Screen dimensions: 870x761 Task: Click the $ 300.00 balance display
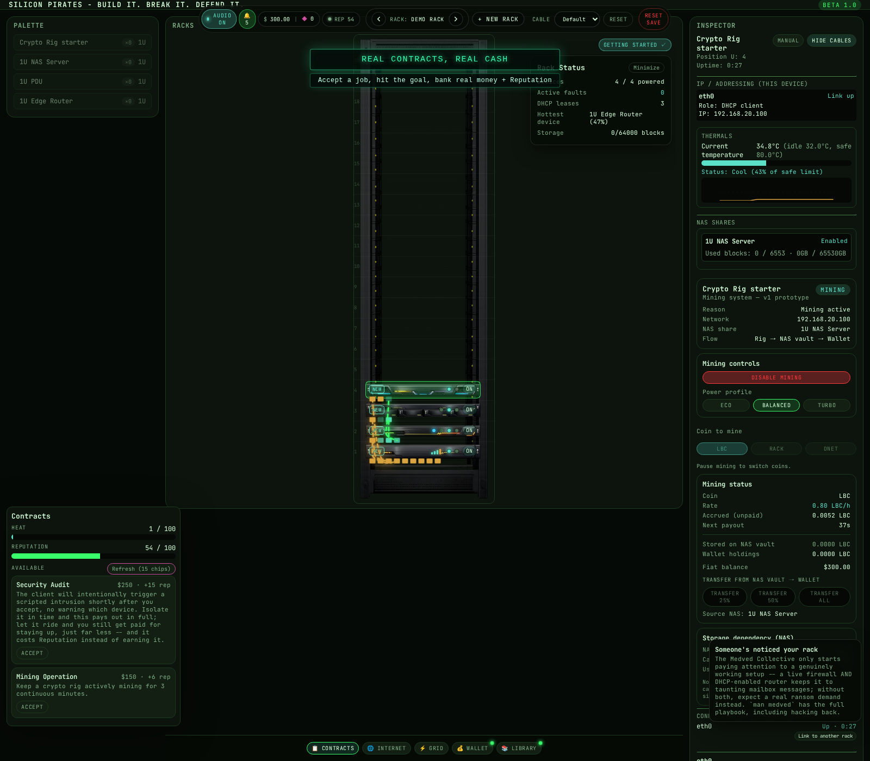277,19
